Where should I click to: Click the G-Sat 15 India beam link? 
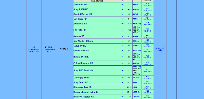[160, 49]
